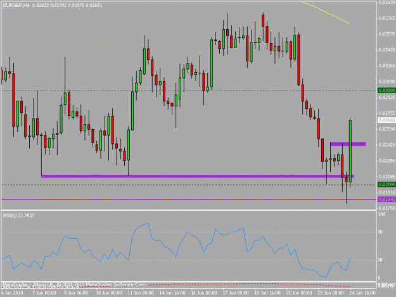Click the 17 Jun 08:00 time label
This screenshot has height=297, width=396.
[236, 293]
